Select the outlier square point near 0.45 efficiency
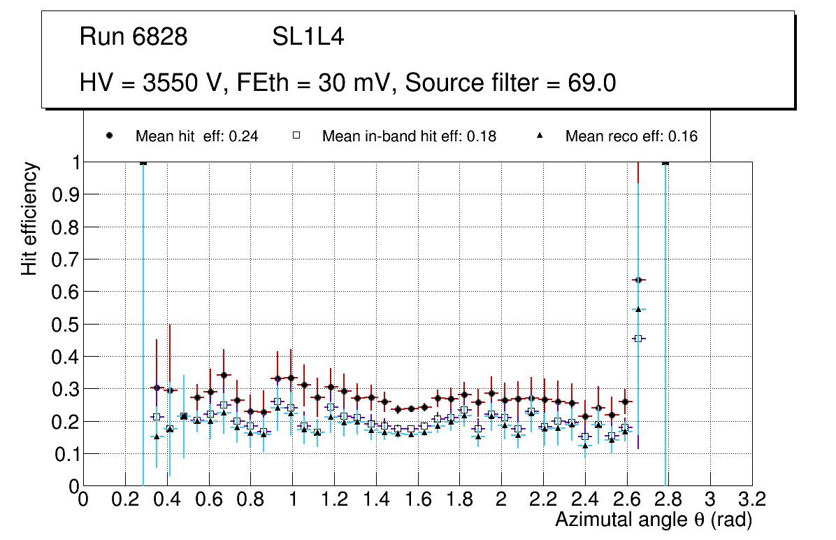This screenshot has width=836, height=540. coord(638,339)
